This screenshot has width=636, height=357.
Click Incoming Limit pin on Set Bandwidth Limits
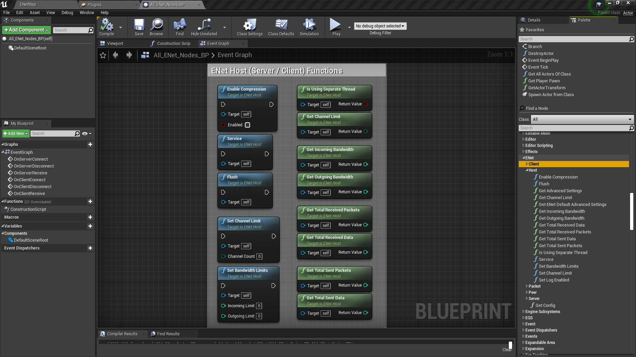[x=224, y=306]
